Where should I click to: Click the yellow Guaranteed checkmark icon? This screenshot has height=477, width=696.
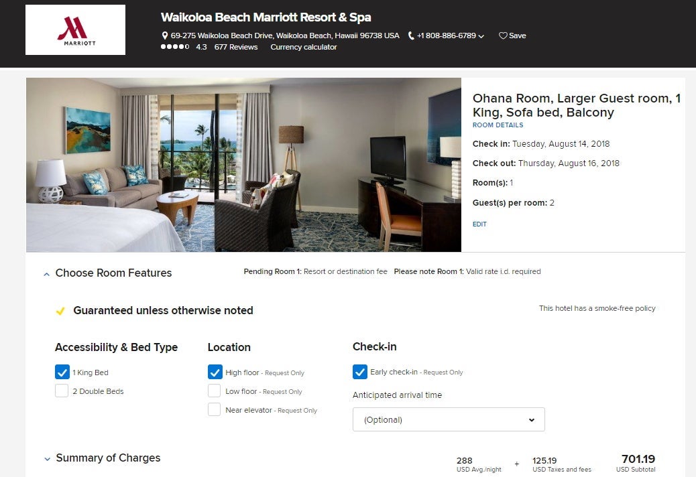[x=60, y=311]
